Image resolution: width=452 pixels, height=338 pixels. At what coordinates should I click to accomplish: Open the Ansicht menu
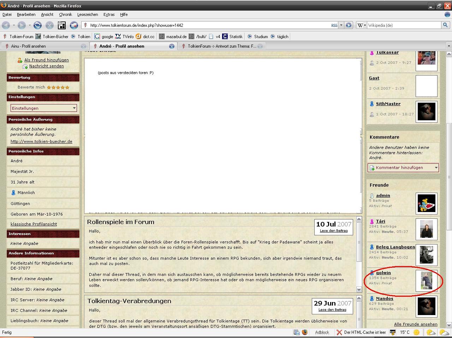pos(47,14)
